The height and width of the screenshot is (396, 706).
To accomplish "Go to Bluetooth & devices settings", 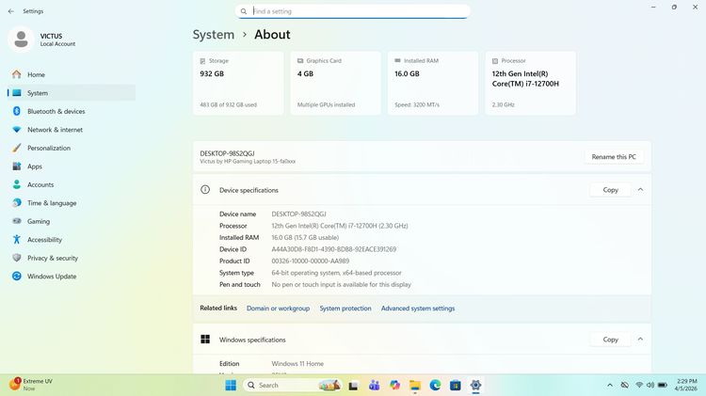I will pyautogui.click(x=72, y=111).
